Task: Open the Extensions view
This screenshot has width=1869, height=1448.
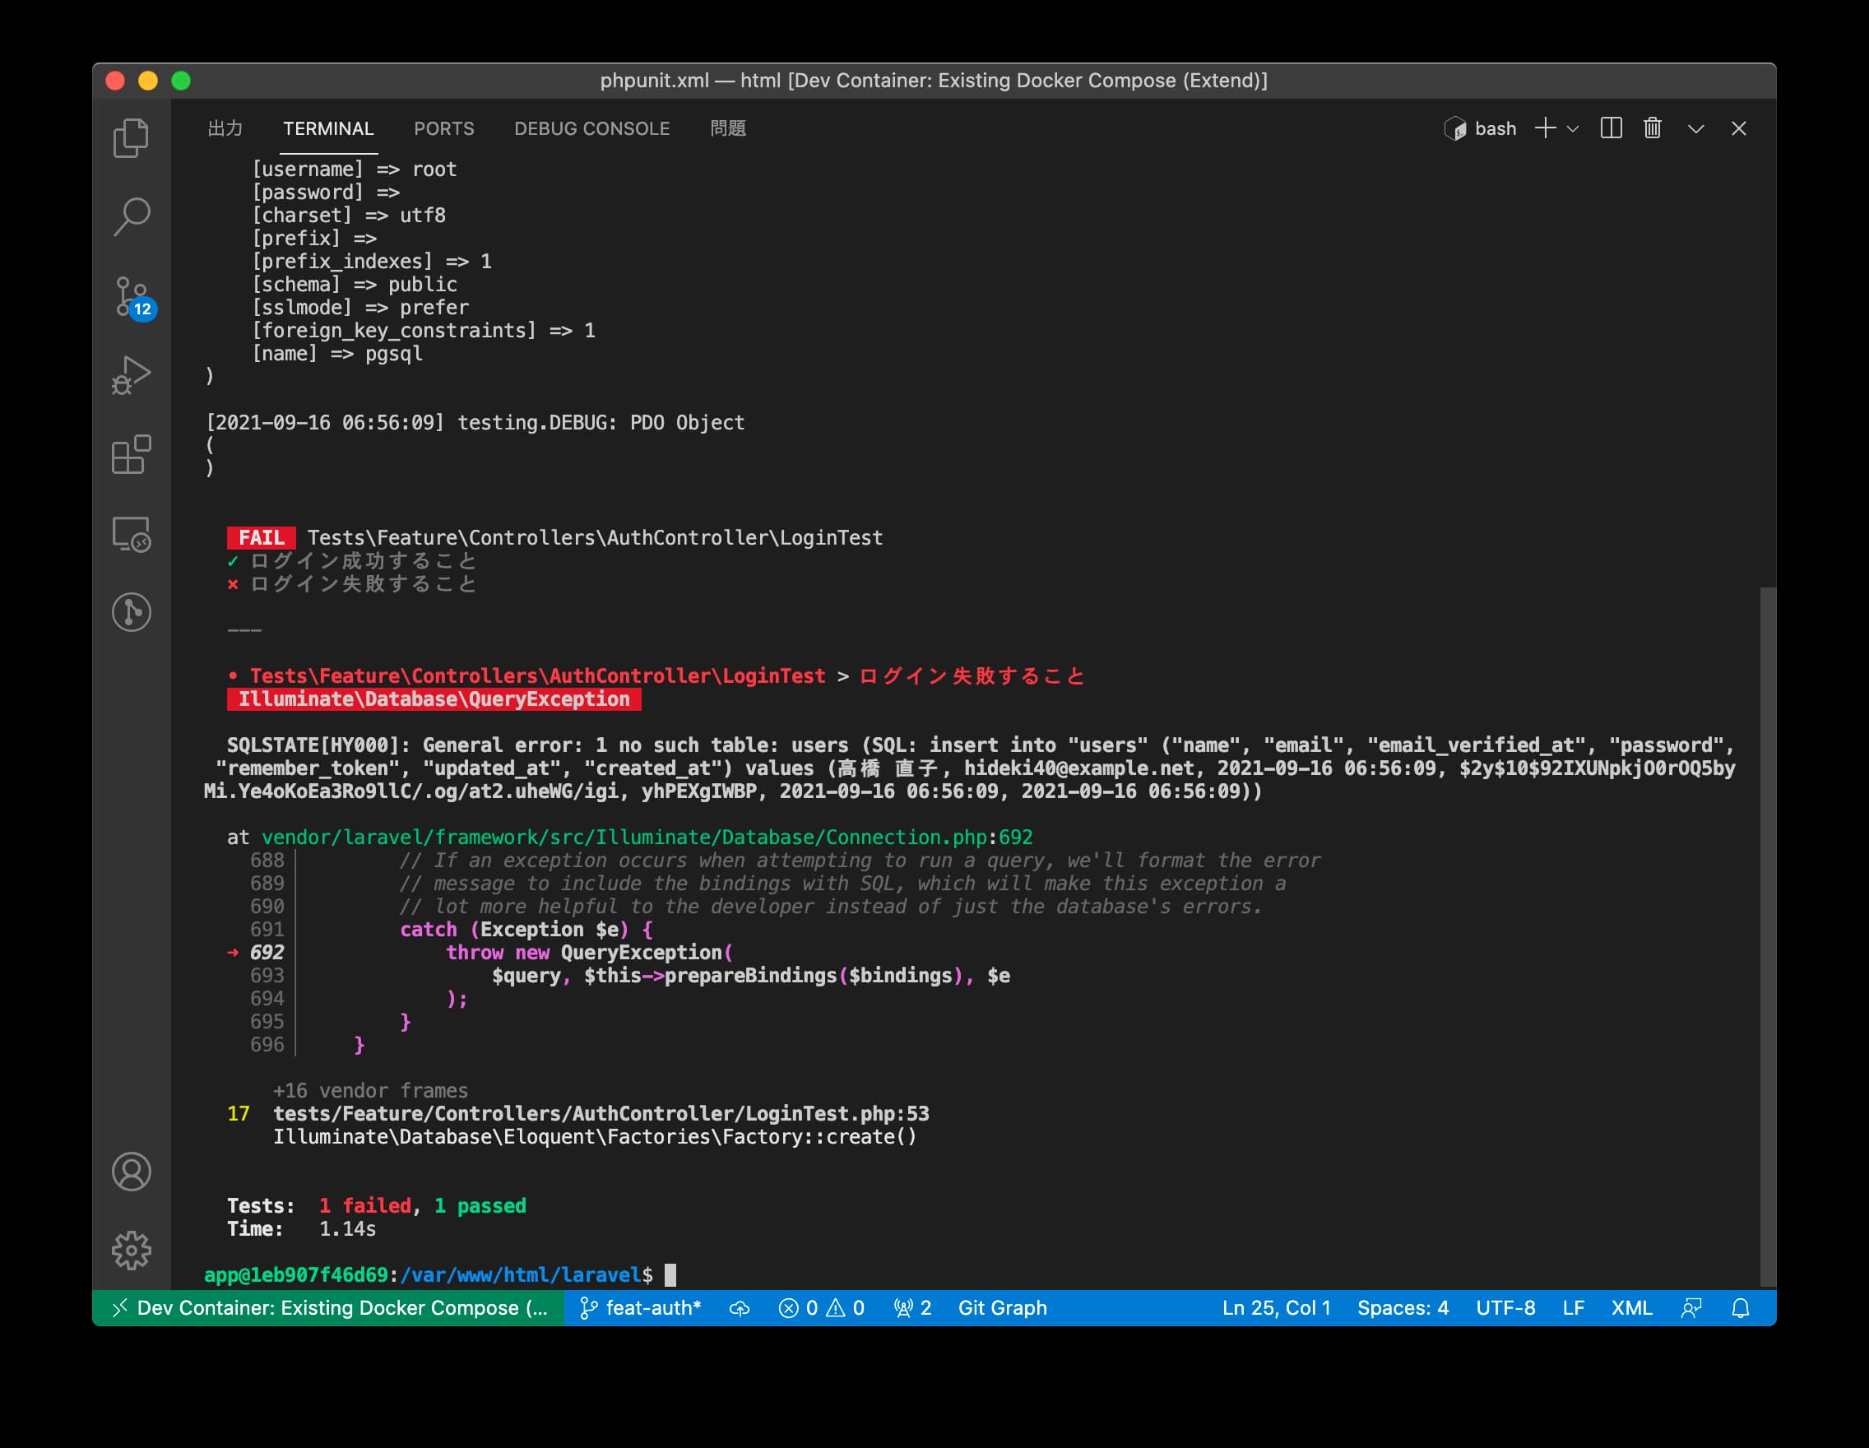Action: pyautogui.click(x=132, y=453)
